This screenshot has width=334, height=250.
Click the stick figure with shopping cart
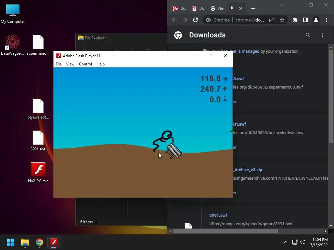pyautogui.click(x=167, y=144)
